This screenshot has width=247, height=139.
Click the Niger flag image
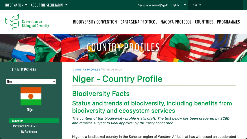(x=31, y=96)
